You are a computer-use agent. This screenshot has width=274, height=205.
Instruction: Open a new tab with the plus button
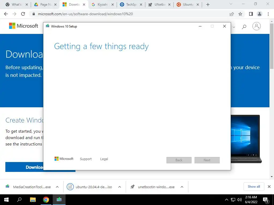coord(208,5)
